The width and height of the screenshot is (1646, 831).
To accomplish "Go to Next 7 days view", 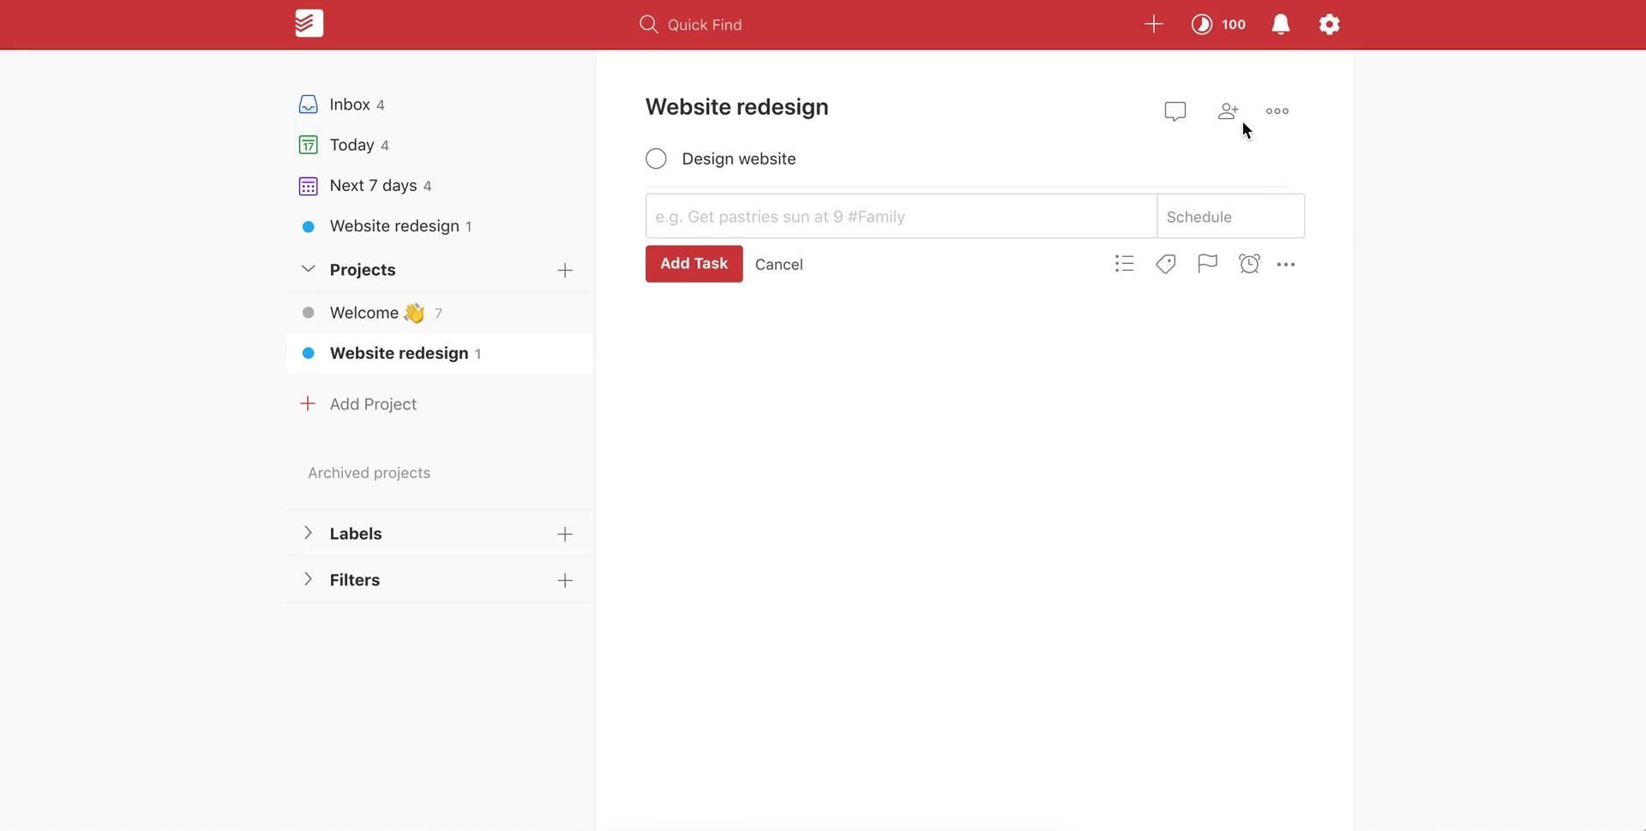I will point(373,186).
